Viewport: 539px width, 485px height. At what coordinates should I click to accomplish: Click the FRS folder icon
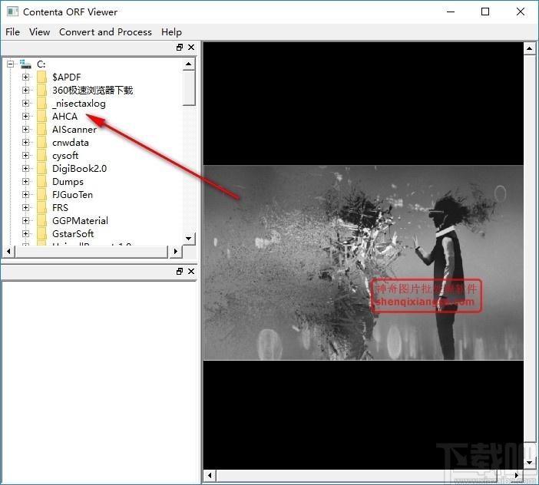(41, 207)
